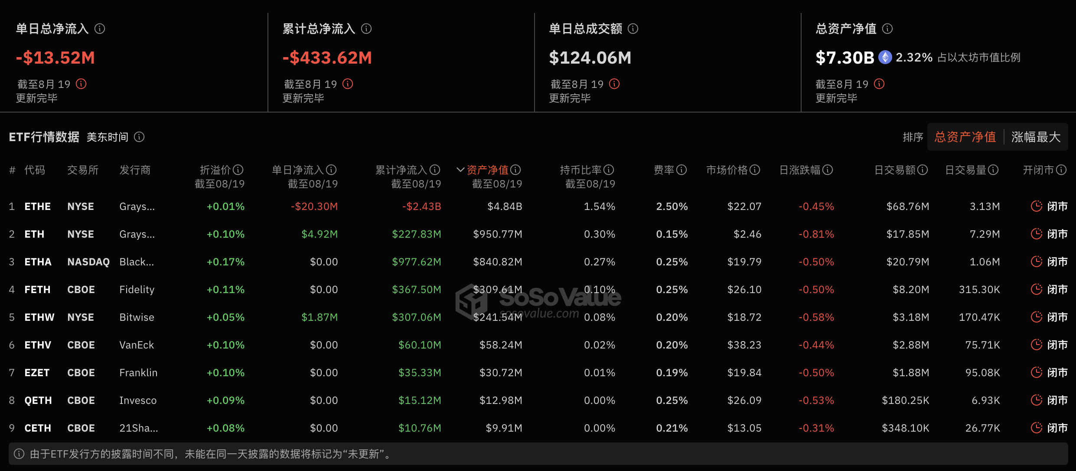Click the 闭市 clock icon on ETHE row

[1037, 206]
